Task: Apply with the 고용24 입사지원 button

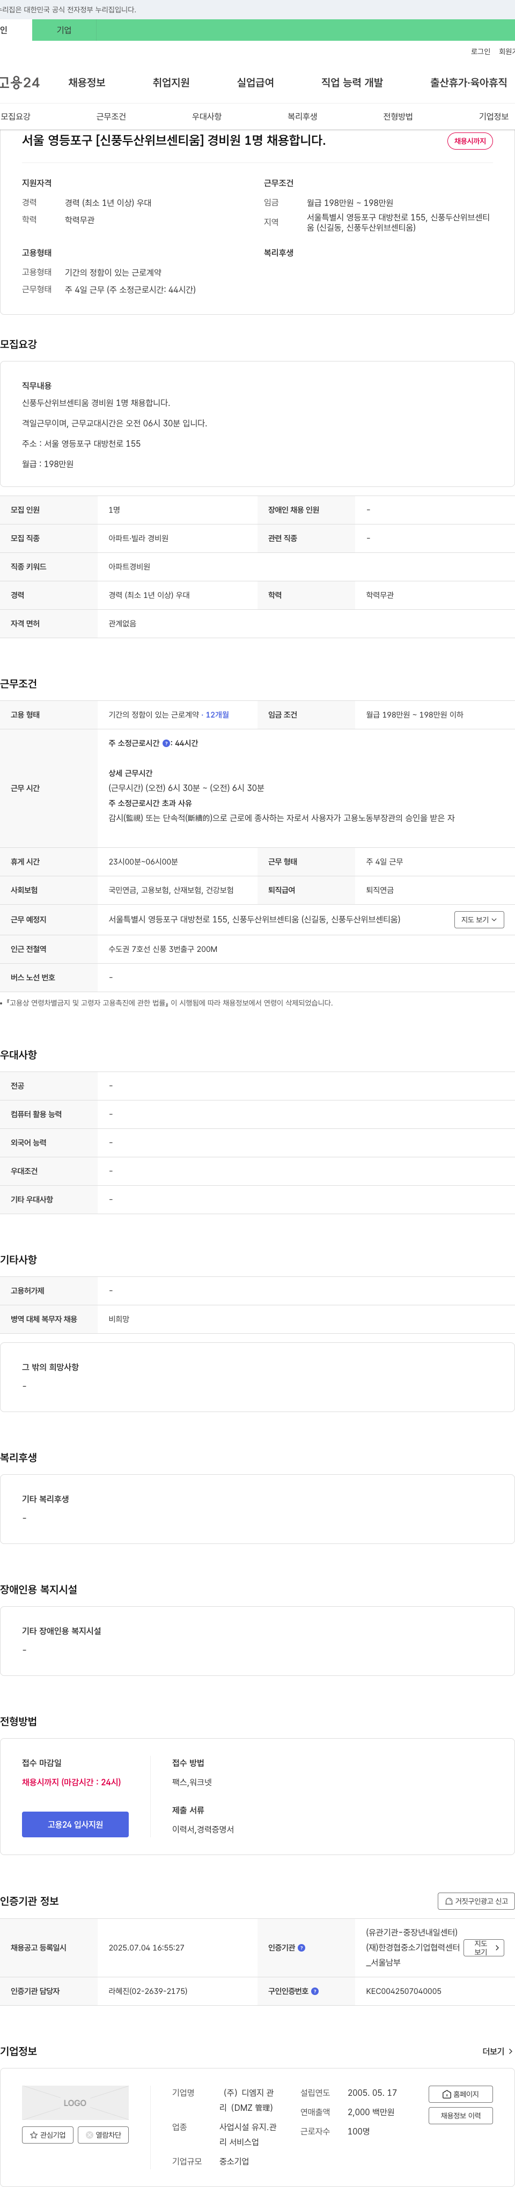Action: click(x=75, y=1824)
